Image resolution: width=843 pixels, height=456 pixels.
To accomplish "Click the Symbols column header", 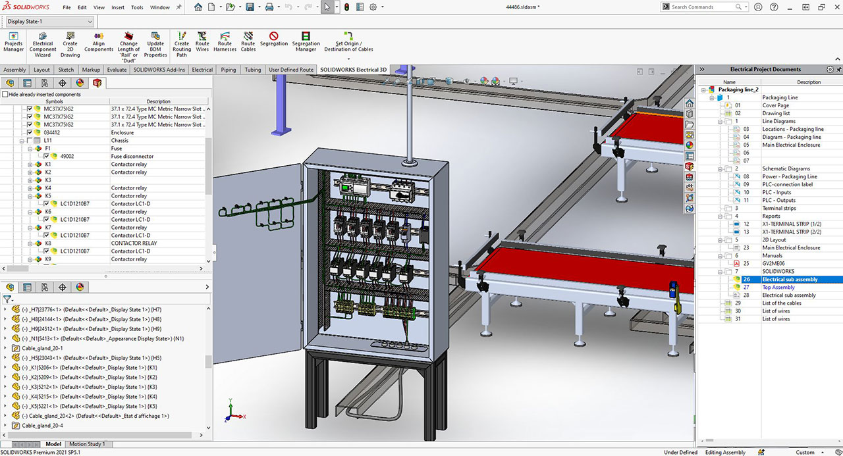I will pos(55,101).
